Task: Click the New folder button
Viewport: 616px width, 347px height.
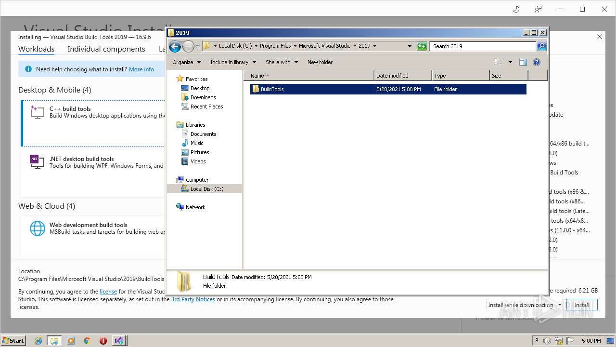Action: (320, 62)
